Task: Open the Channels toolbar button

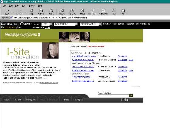Action: coord(92,12)
